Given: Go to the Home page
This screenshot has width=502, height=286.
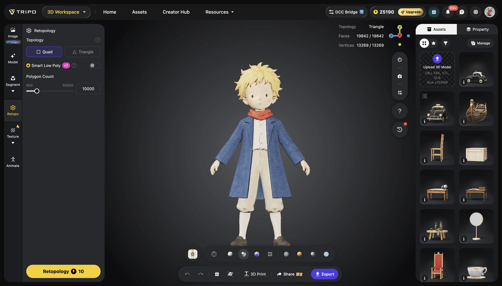Looking at the screenshot, I should coord(110,12).
